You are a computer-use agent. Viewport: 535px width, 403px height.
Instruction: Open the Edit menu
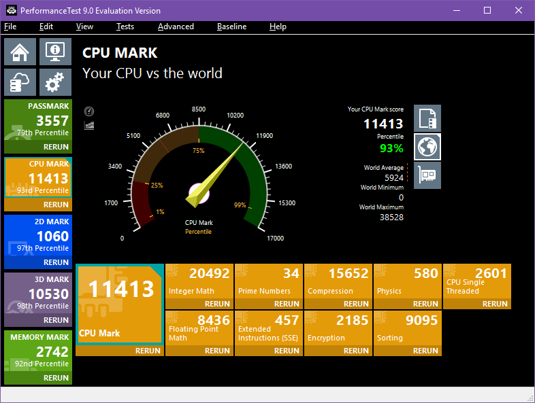(46, 27)
